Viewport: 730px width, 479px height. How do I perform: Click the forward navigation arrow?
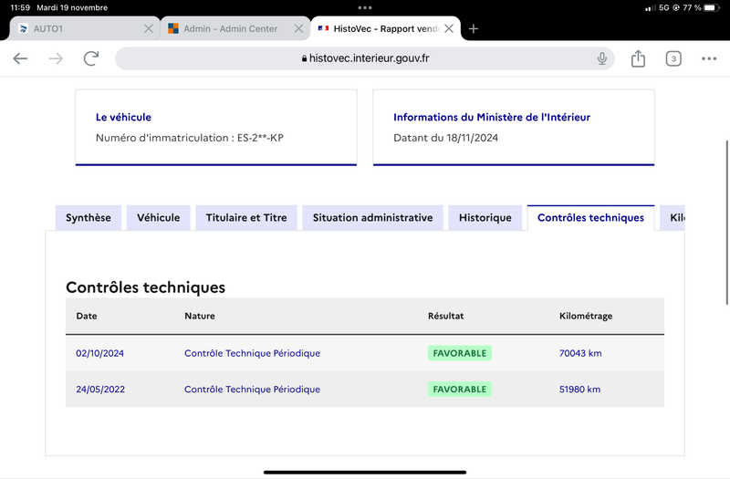[x=56, y=58]
